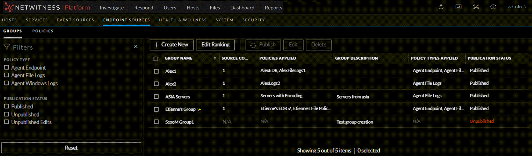Open the Health & Wellness tab
Screen dimensions: 532x156
[183, 20]
